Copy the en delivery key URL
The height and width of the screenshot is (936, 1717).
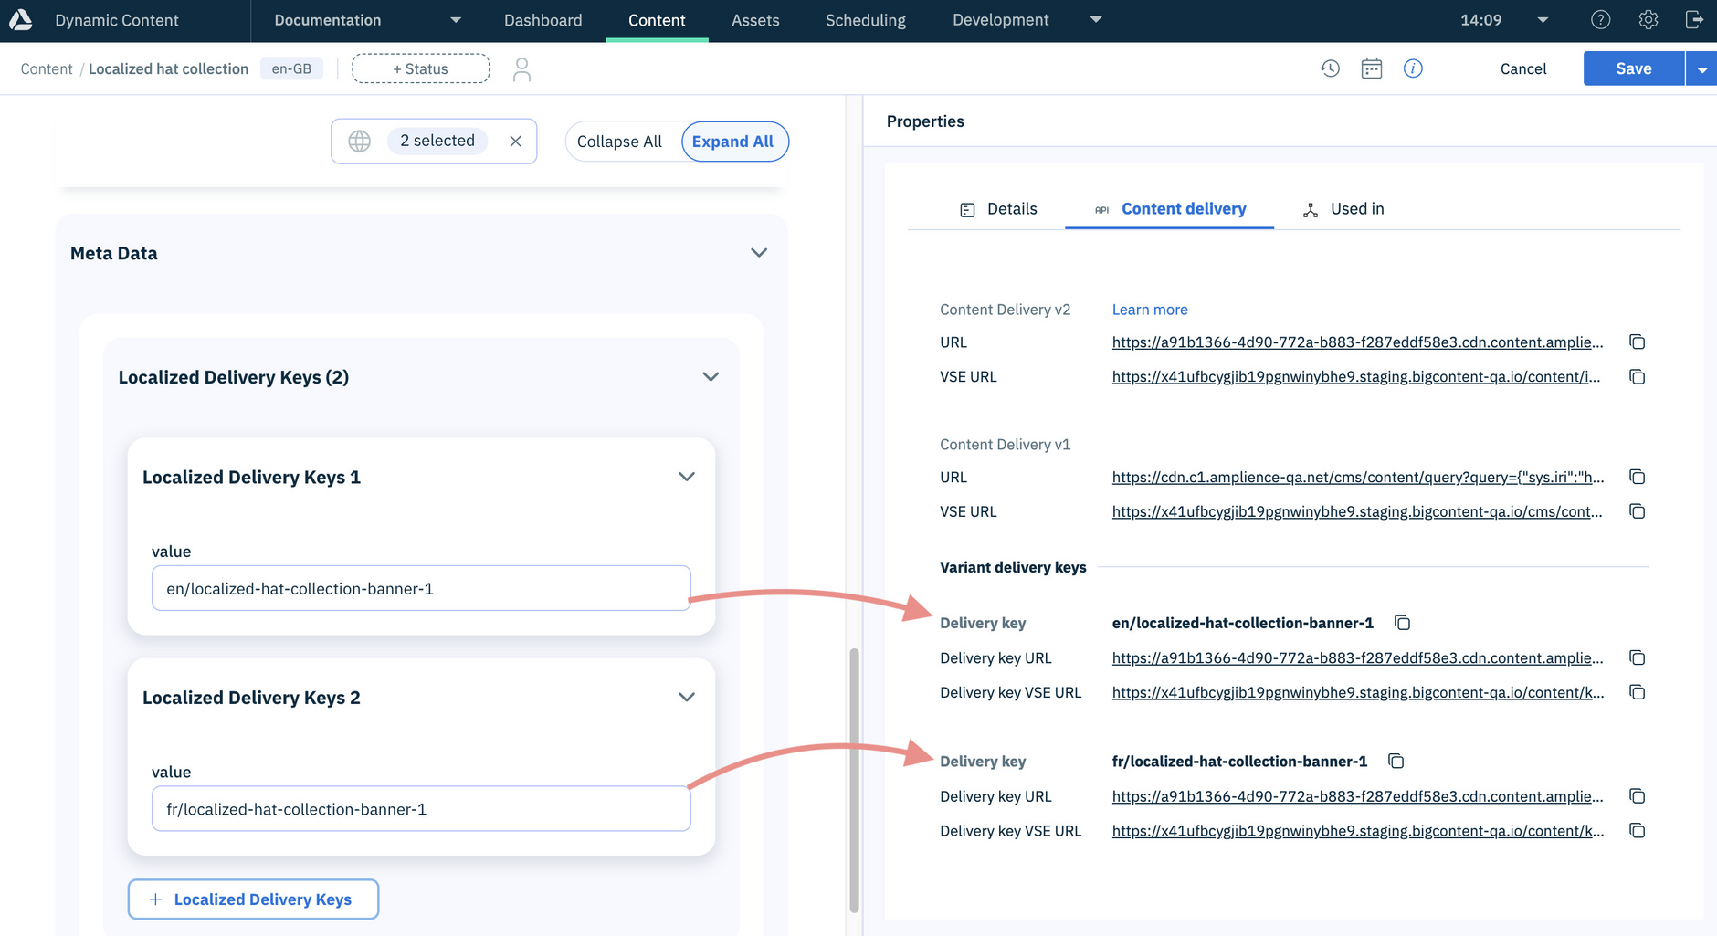pos(1637,658)
